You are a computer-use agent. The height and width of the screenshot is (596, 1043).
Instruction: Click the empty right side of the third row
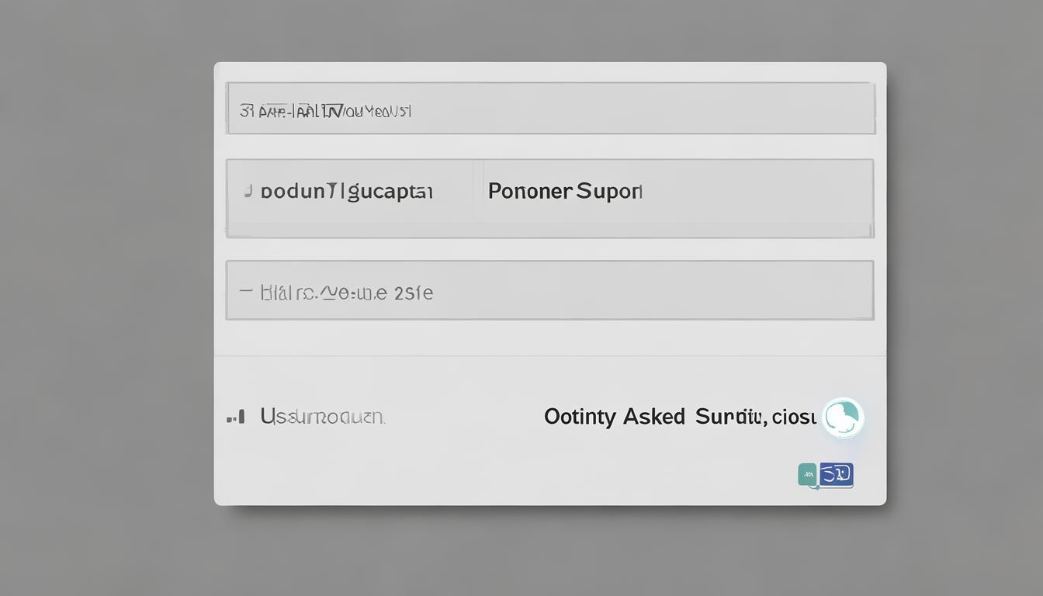[x=660, y=291]
